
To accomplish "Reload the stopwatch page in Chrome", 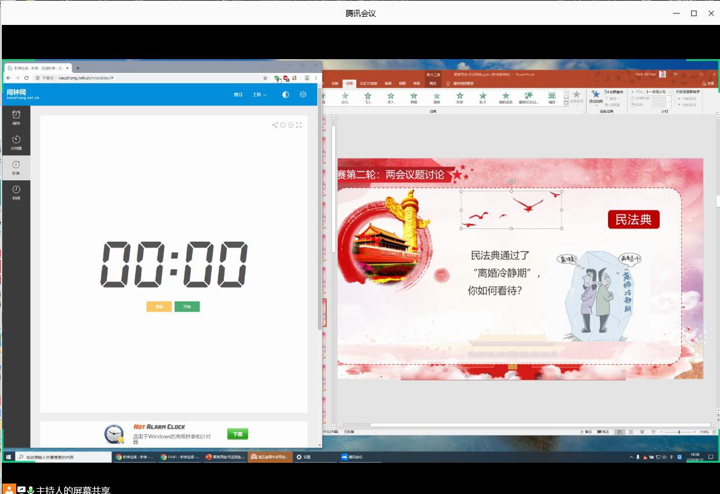I will (27, 78).
